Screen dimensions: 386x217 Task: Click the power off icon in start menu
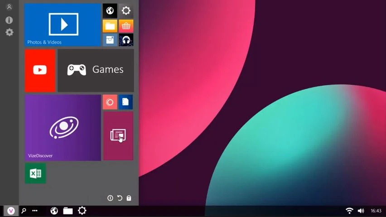pyautogui.click(x=110, y=198)
